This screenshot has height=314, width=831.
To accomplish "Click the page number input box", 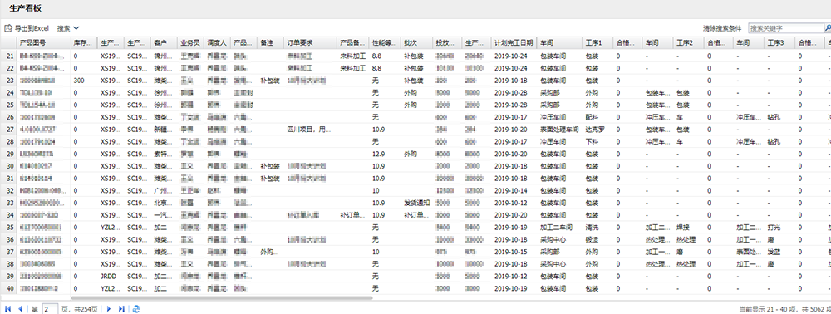I will click(50, 309).
